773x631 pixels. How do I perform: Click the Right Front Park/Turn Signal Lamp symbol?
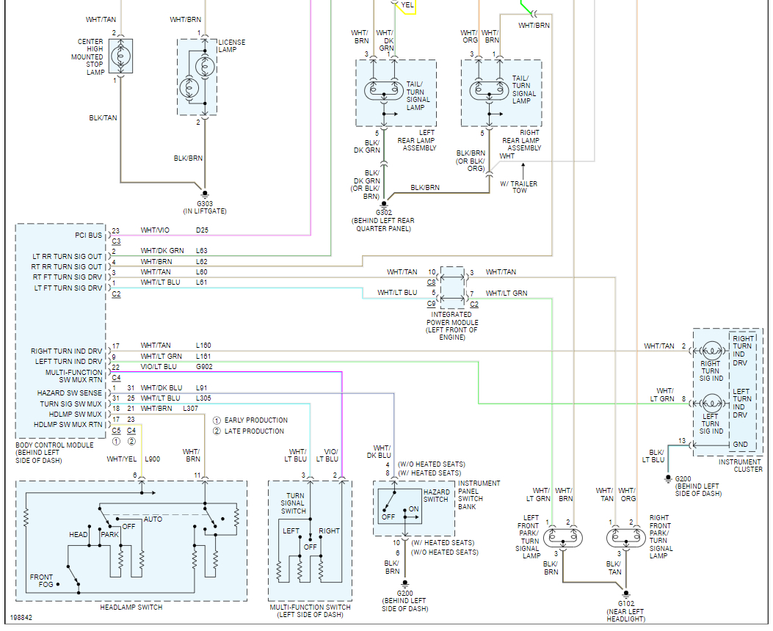tap(626, 537)
